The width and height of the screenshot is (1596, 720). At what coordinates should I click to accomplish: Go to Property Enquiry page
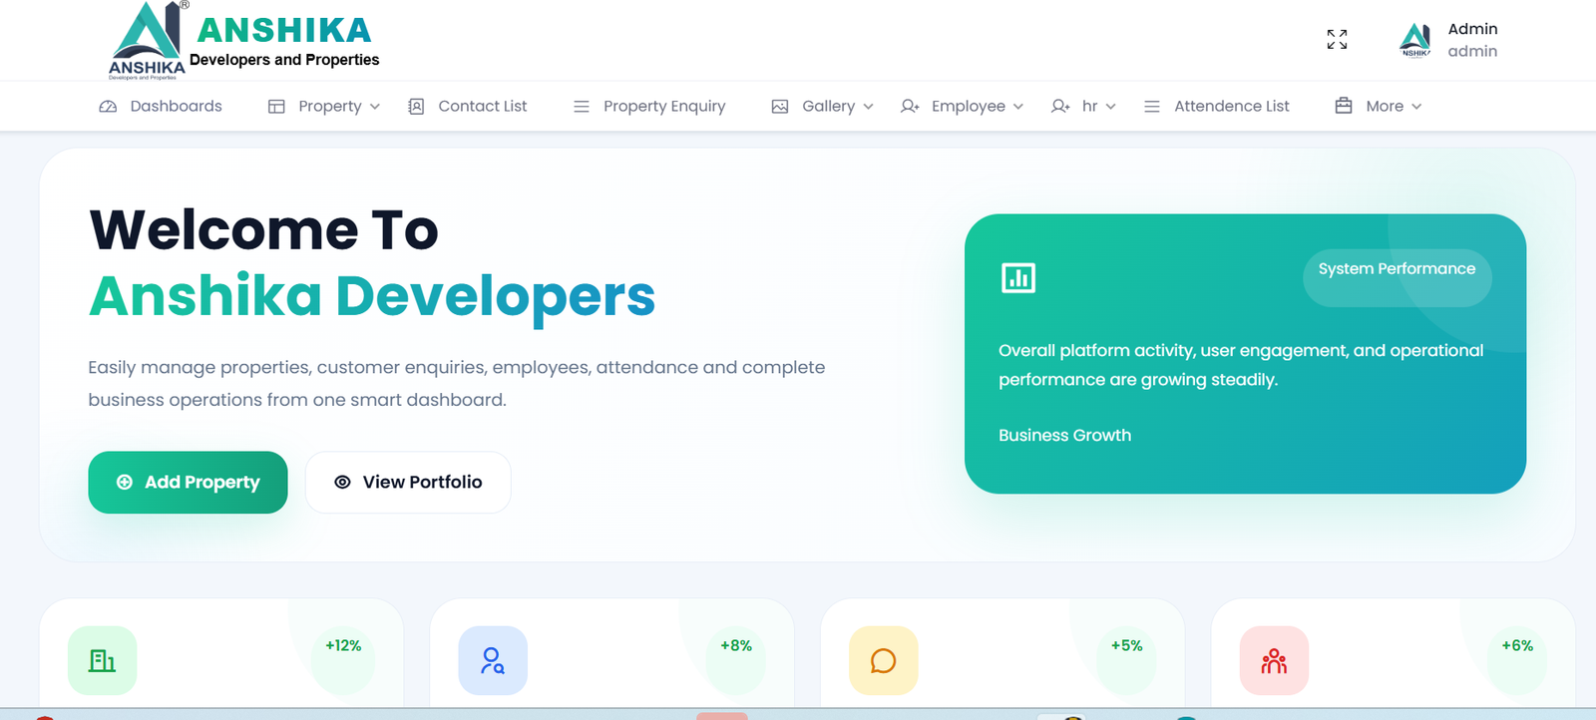[x=650, y=107]
